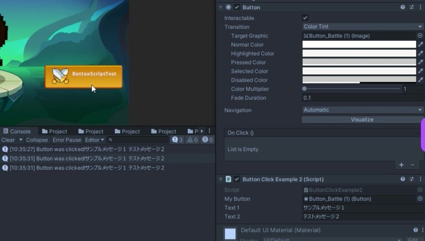Open Button component preset settings icon
Image resolution: width=425 pixels, height=241 pixels.
click(x=412, y=7)
